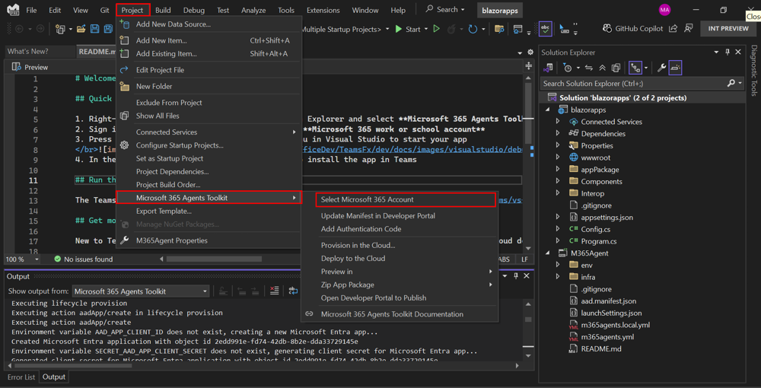The width and height of the screenshot is (761, 388).
Task: Click the Share arrow icon beside Copilot
Action: (x=672, y=29)
